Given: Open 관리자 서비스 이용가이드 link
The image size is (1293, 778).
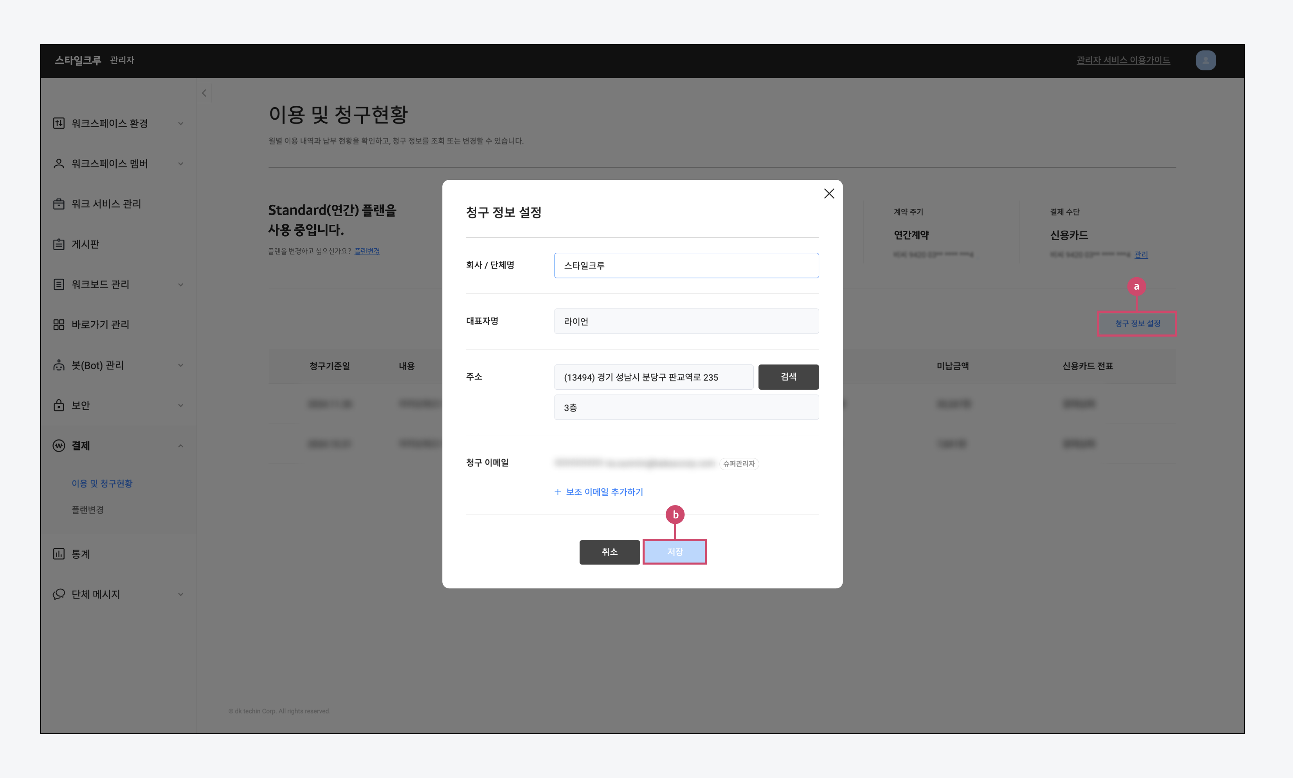Looking at the screenshot, I should pos(1123,60).
